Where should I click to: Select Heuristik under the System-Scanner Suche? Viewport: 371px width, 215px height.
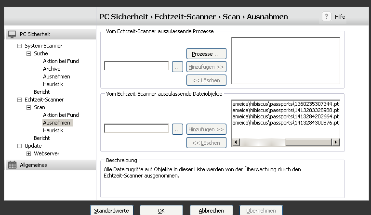point(53,84)
